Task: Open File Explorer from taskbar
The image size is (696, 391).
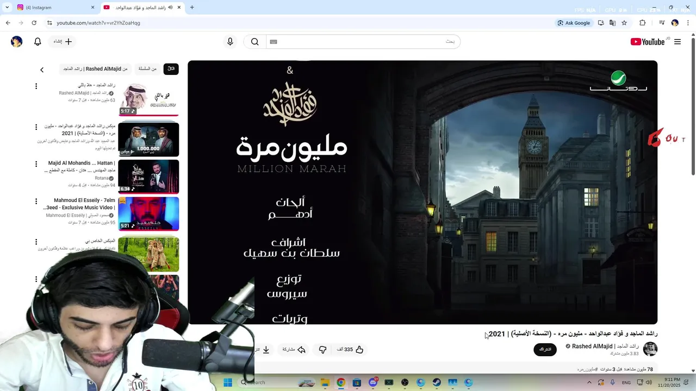Action: 325,382
